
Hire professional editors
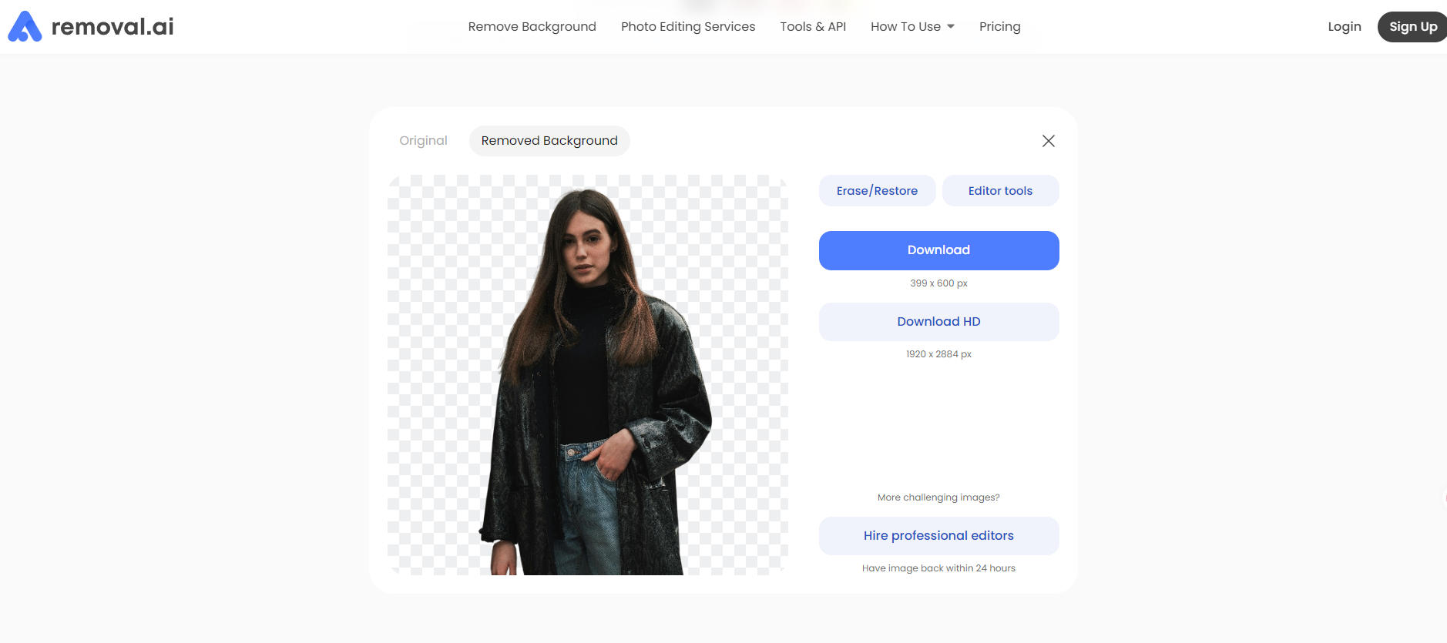coord(938,536)
